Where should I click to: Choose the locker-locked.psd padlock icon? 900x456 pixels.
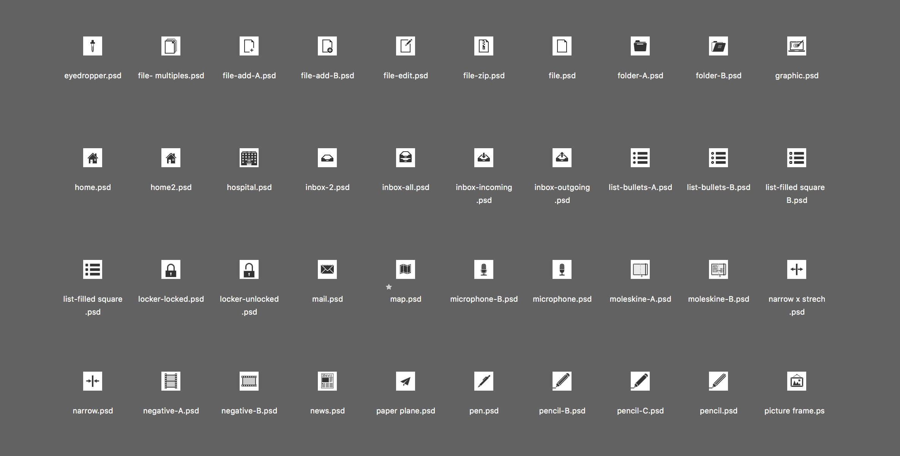pos(171,269)
